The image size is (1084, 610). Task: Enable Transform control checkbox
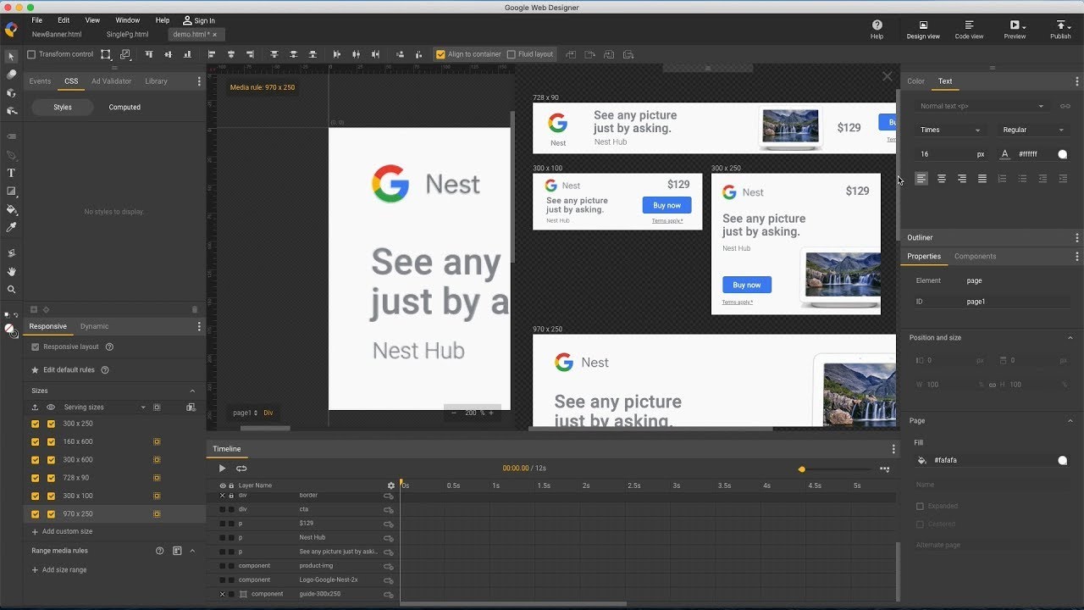point(32,54)
